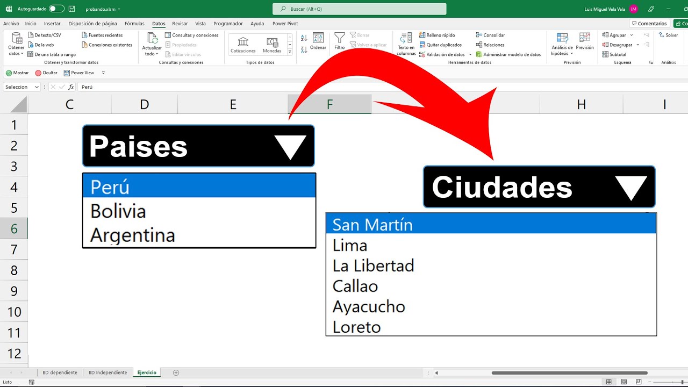Open the Programador ribbon tab
This screenshot has height=387, width=688.
[228, 24]
